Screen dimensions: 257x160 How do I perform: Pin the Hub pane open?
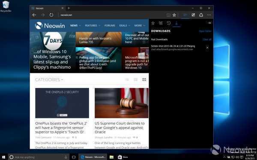[209, 23]
